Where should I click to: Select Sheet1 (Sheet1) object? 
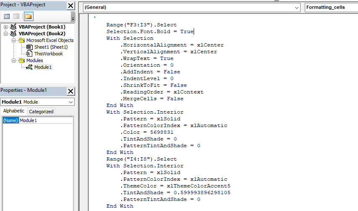tap(51, 47)
